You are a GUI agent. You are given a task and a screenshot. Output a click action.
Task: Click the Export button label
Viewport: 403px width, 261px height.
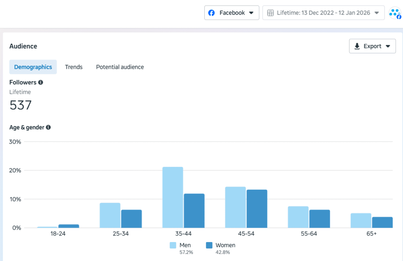coord(372,46)
